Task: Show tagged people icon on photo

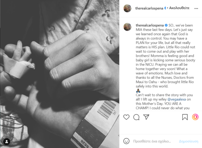Action: tap(7, 142)
